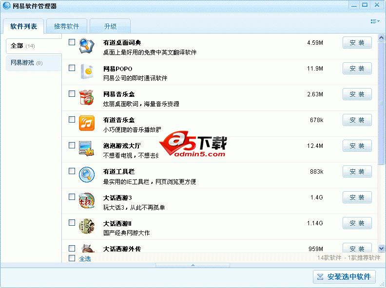386x288 pixels.
Task: Check the 有道音乐盒 row checkbox
Action: tap(72, 119)
